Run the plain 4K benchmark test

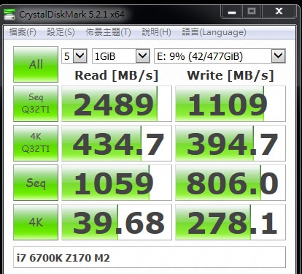coord(36,222)
